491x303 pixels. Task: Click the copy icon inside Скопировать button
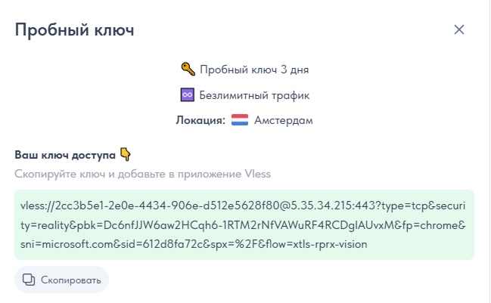pyautogui.click(x=30, y=280)
